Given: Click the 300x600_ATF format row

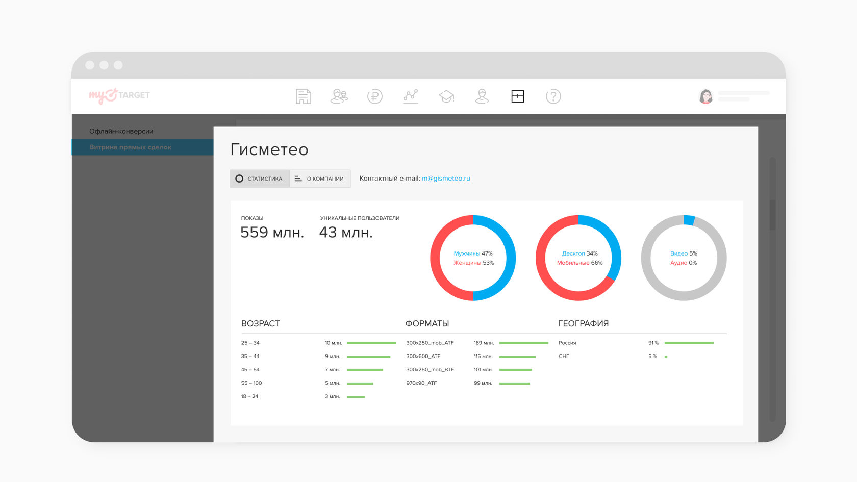Looking at the screenshot, I should [471, 356].
